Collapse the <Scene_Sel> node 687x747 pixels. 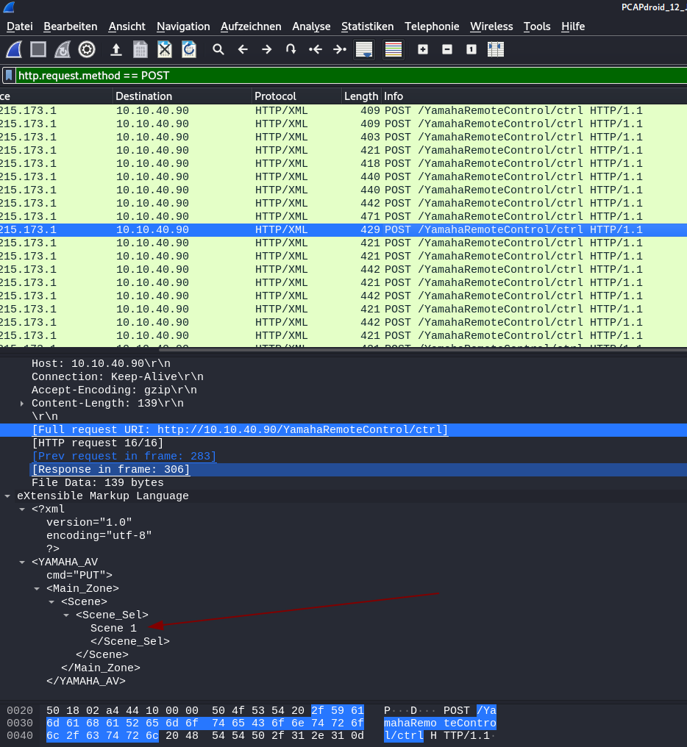pos(66,615)
